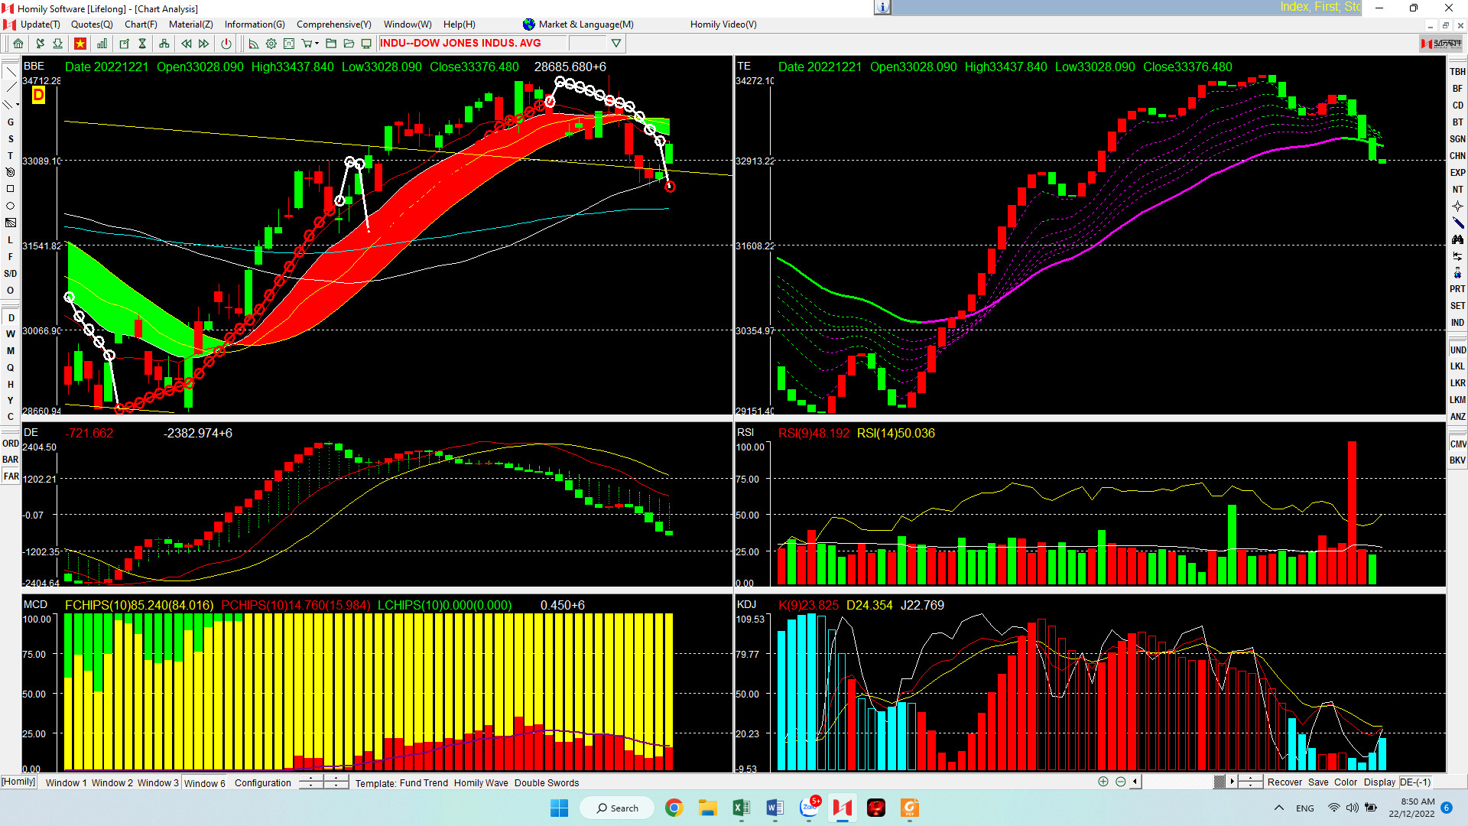Open the Quotes(Q) menu
Image resolution: width=1468 pixels, height=826 pixels.
click(x=92, y=24)
